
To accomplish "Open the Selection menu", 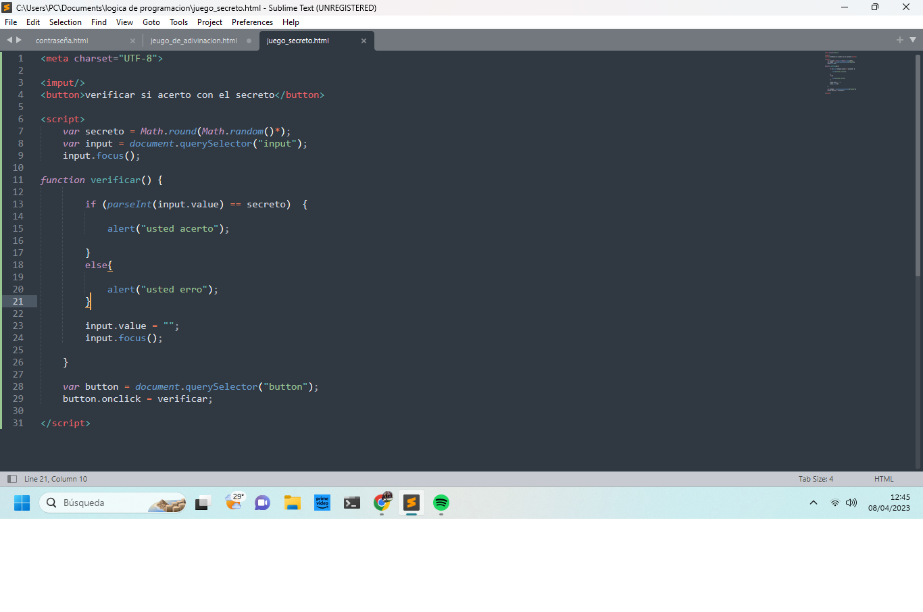I will (x=66, y=22).
